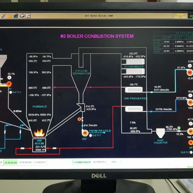The width and height of the screenshot is (193, 193).
Task: Select the fire flame icon in furnace
Action: (x=39, y=133)
